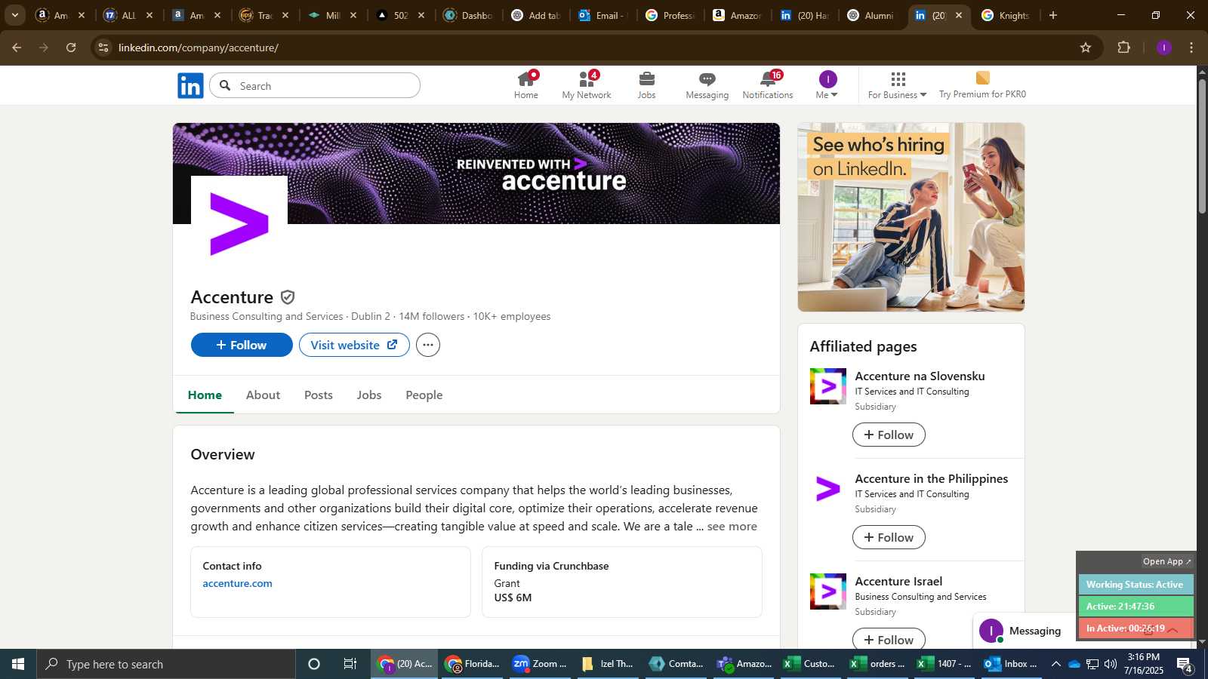Click Accenture na Slovensku logo
The height and width of the screenshot is (679, 1208).
point(828,386)
